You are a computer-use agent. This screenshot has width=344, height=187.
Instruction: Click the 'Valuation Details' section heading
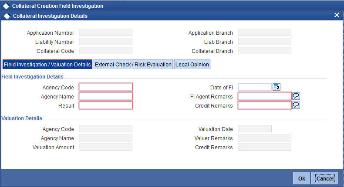22,118
